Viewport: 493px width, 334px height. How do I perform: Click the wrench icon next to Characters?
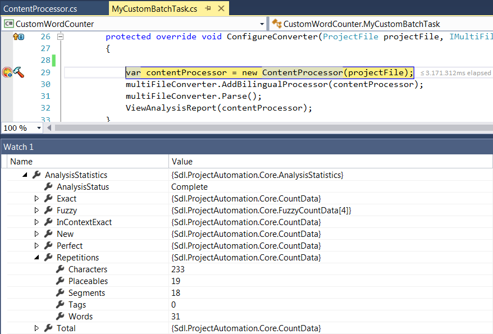click(x=60, y=269)
